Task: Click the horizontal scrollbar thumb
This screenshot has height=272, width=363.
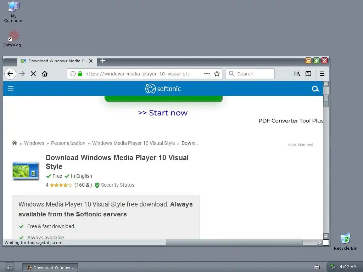Action: click(234, 242)
